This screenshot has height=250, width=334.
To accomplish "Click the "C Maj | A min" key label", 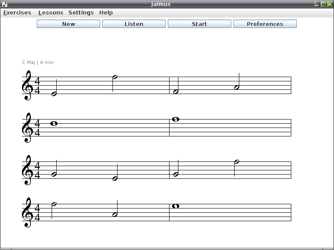I will [x=38, y=62].
